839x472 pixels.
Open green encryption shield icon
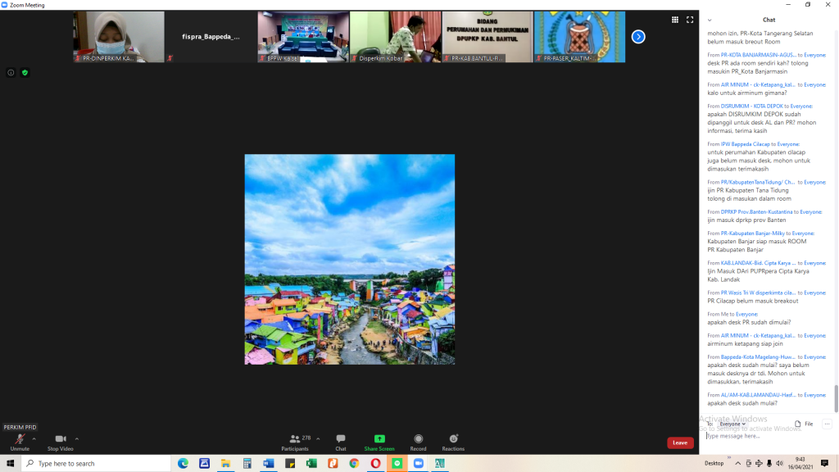pos(25,72)
